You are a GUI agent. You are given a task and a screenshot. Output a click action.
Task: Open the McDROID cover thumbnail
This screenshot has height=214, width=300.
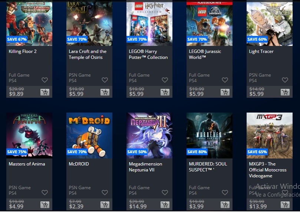coord(89,136)
